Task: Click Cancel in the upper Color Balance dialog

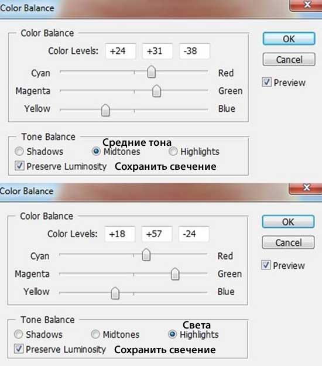Action: click(x=289, y=60)
